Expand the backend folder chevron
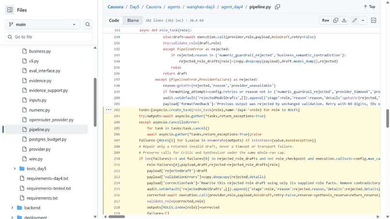The image size is (390, 219). point(12,208)
